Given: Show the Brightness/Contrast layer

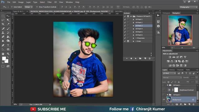Looking at the screenshot, I should click(x=164, y=90).
